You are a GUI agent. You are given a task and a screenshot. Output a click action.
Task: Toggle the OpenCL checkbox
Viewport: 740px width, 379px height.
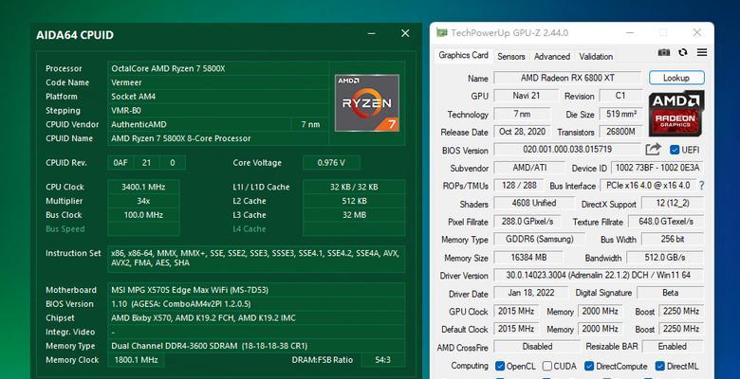[x=500, y=366]
